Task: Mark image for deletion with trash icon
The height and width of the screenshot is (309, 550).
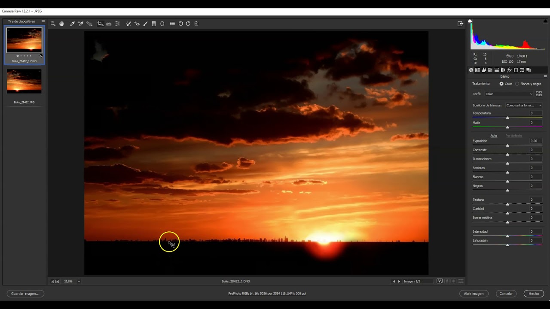Action: [196, 24]
